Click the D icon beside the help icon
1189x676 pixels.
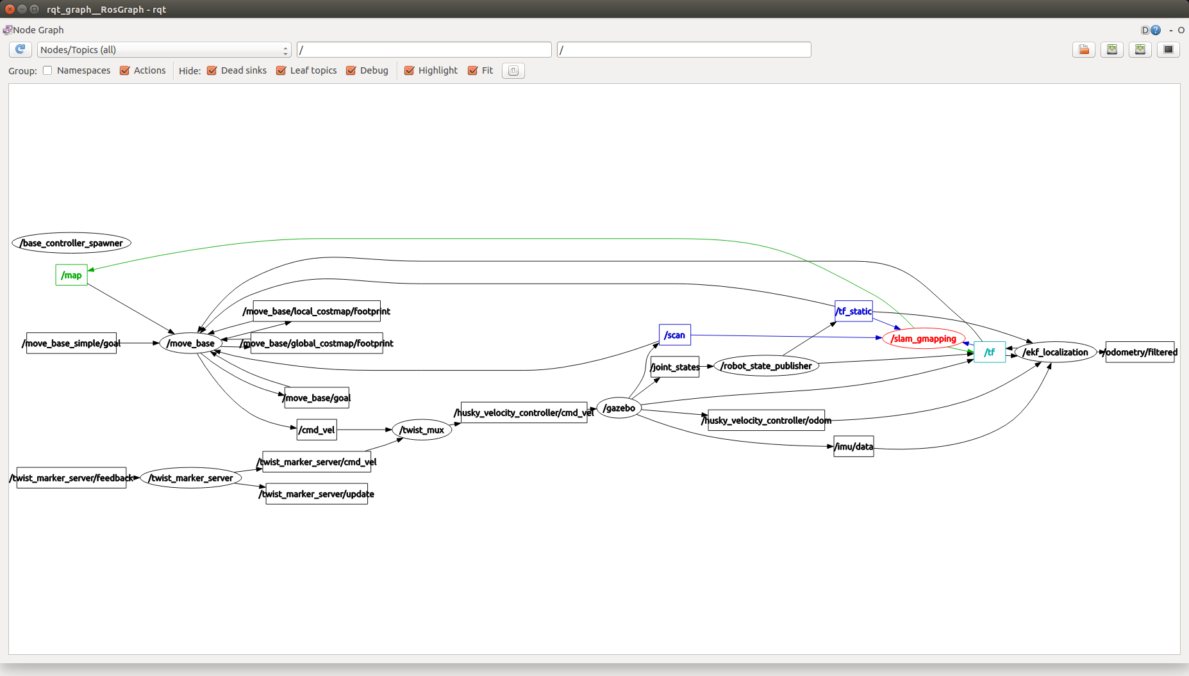1145,29
